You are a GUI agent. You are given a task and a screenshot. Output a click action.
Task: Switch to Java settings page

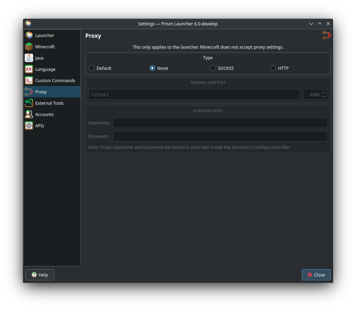(52, 58)
